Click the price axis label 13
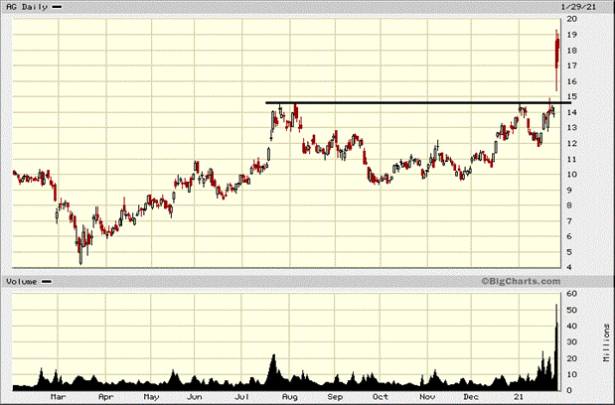The width and height of the screenshot is (615, 405). (x=572, y=128)
